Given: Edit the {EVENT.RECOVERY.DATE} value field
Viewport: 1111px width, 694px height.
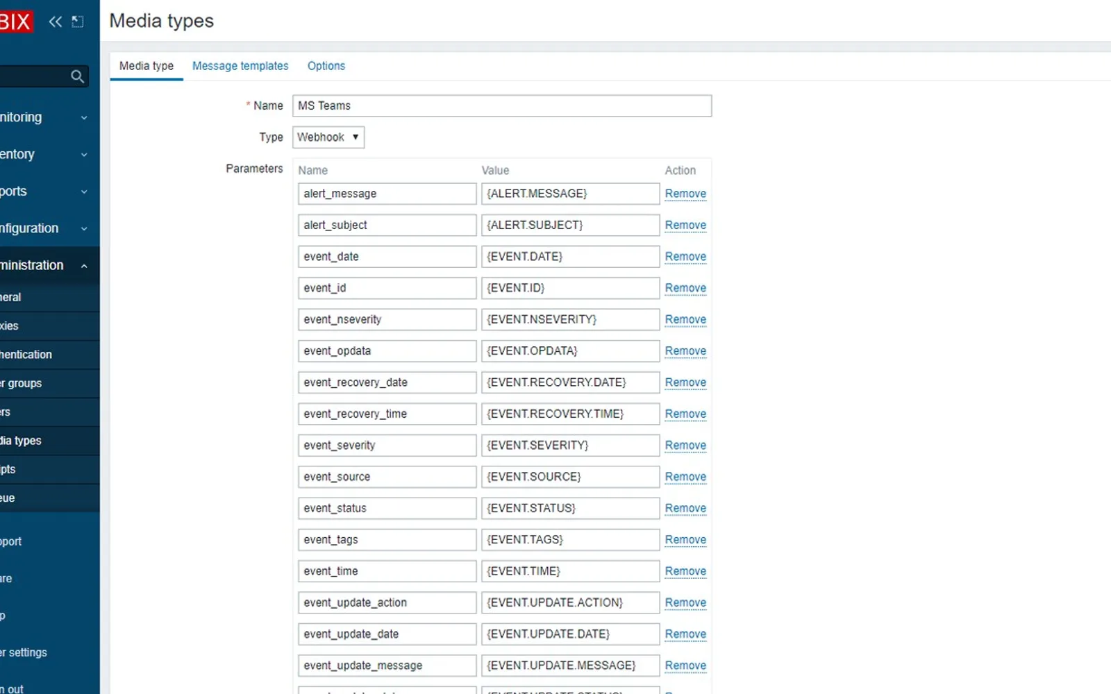Looking at the screenshot, I should 571,382.
